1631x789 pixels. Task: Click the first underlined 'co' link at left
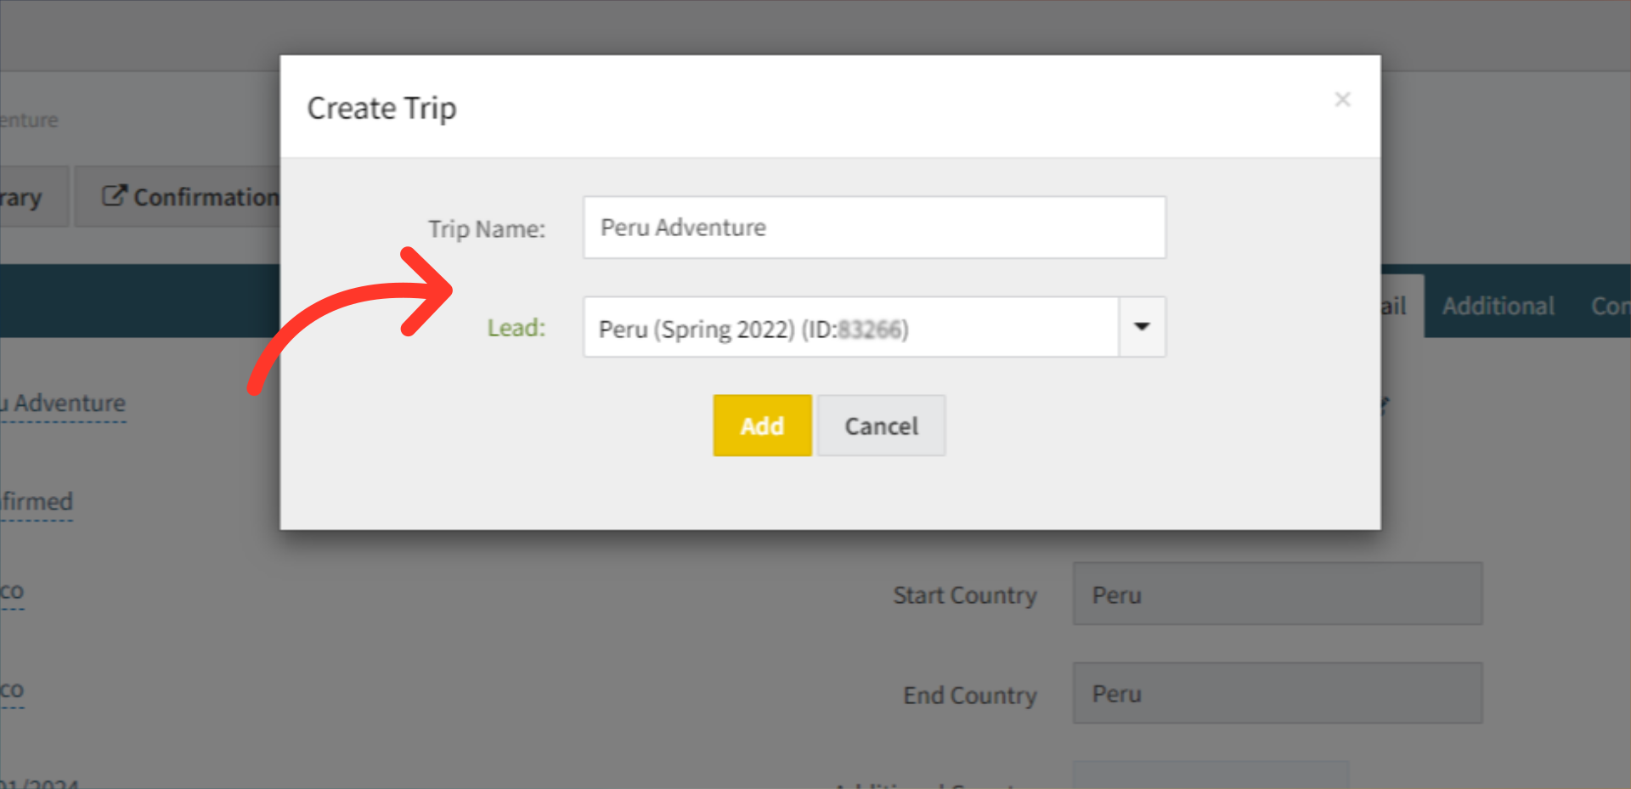click(12, 591)
